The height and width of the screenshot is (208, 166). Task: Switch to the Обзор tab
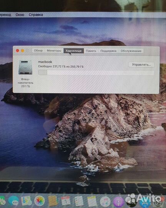[38, 50]
